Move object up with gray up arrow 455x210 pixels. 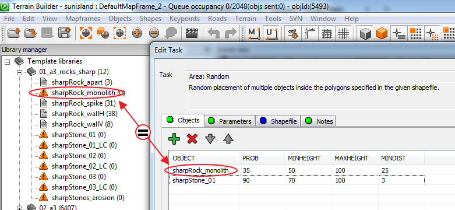click(228, 139)
